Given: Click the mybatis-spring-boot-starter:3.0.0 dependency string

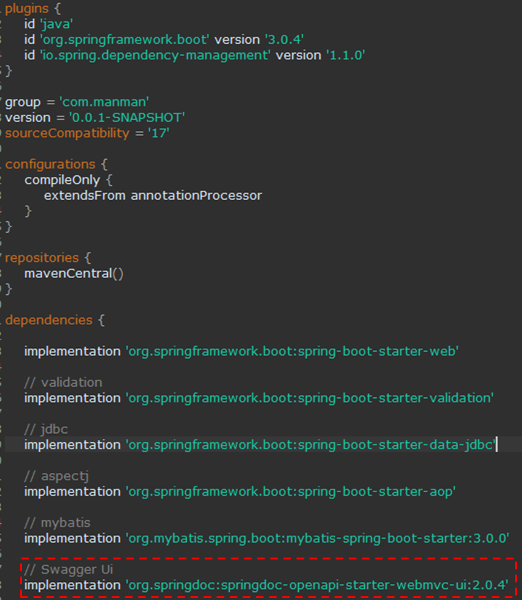Looking at the screenshot, I should (x=317, y=538).
